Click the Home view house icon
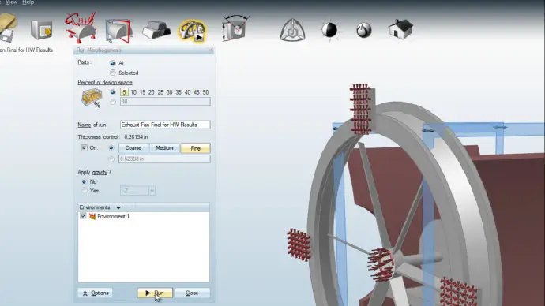This screenshot has width=545, height=306. click(400, 29)
